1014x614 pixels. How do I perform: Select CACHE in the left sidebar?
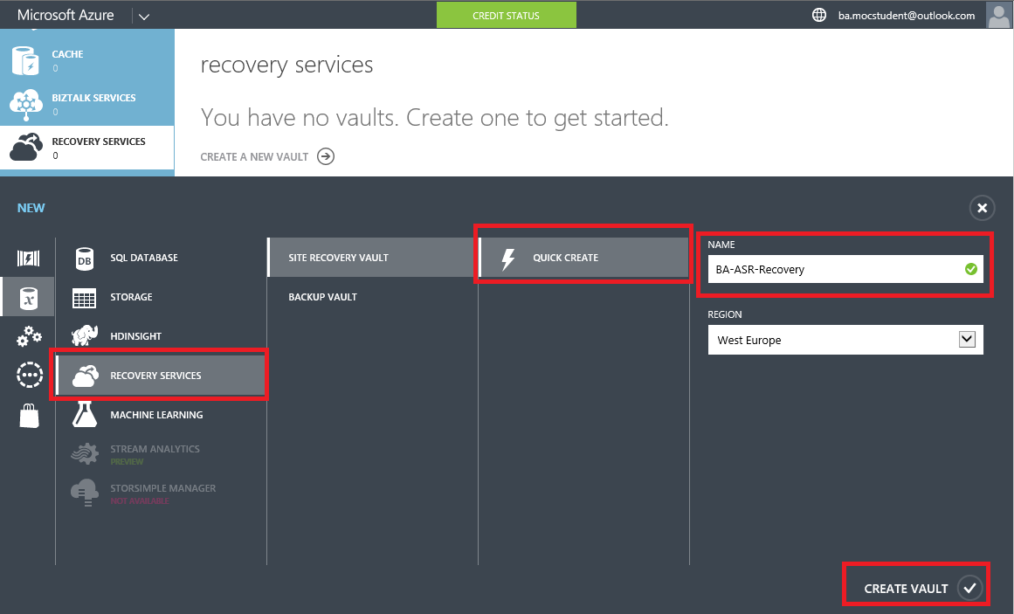86,60
